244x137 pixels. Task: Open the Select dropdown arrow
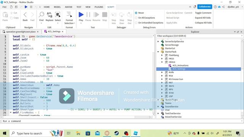pos(58,23)
